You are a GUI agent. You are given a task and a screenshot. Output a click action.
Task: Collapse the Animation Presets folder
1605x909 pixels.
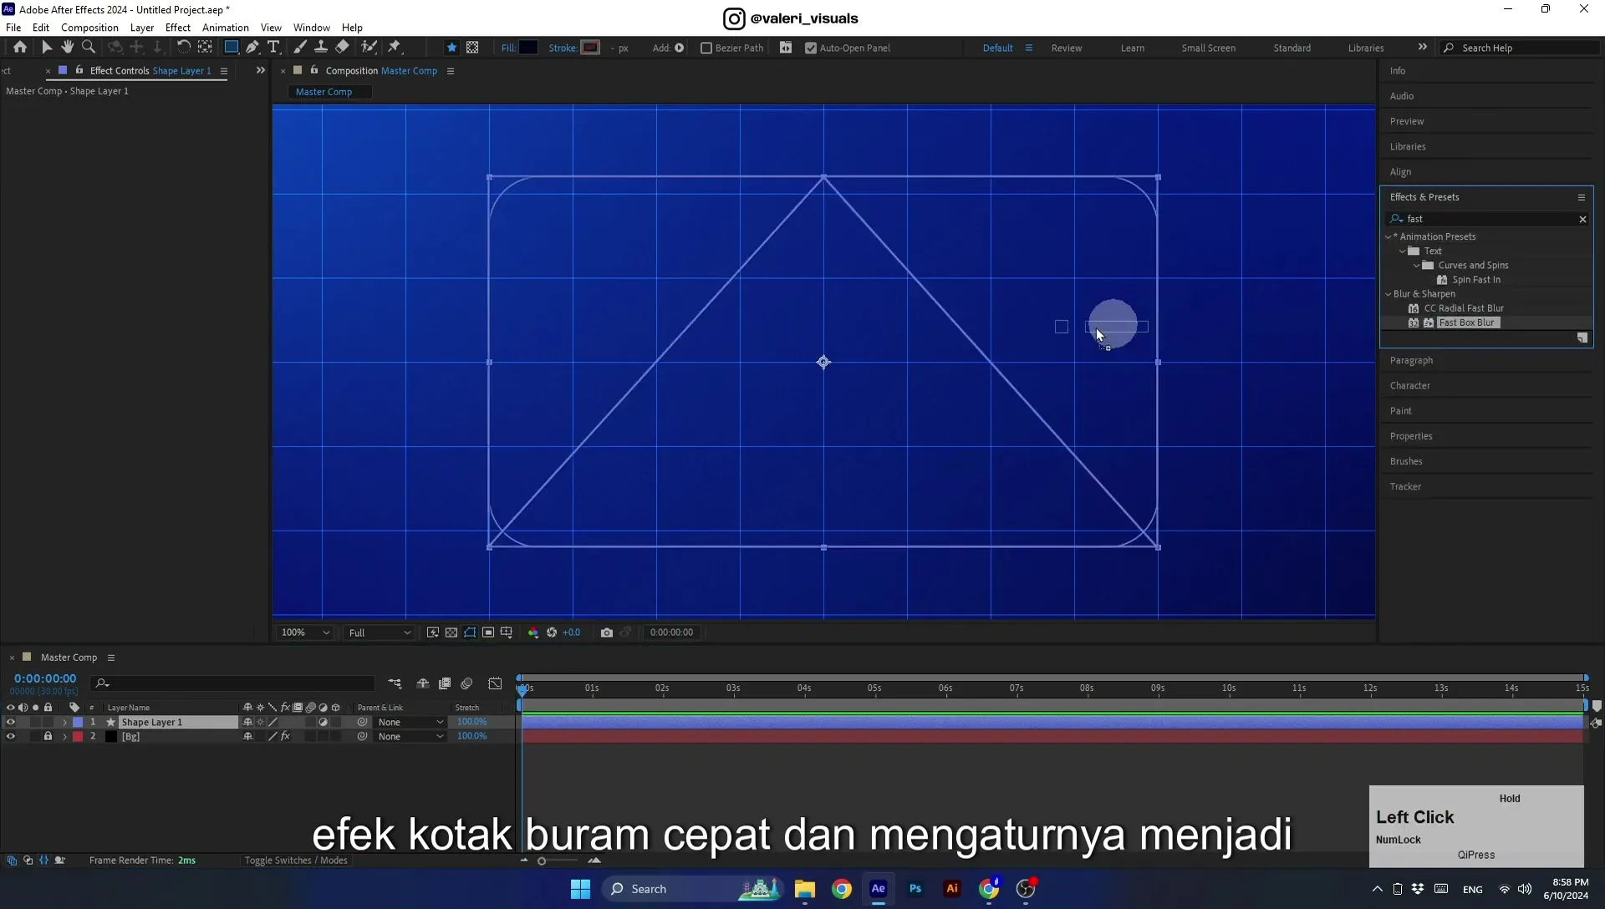(1388, 237)
